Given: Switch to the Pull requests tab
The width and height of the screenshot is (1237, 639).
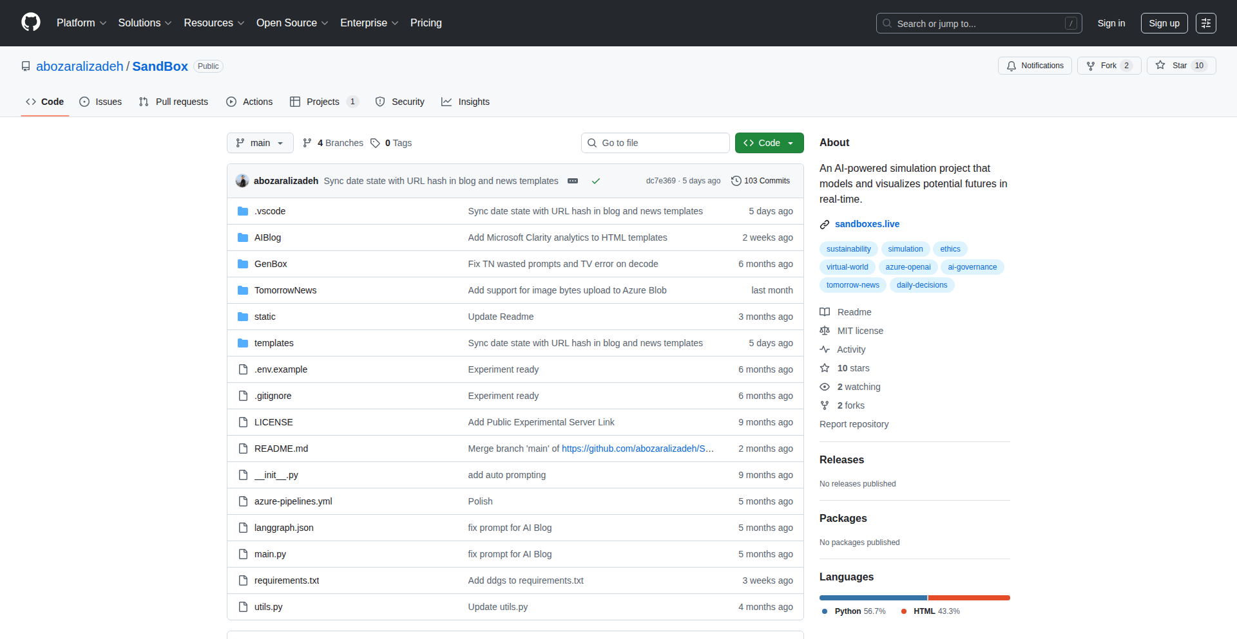Looking at the screenshot, I should (x=173, y=102).
